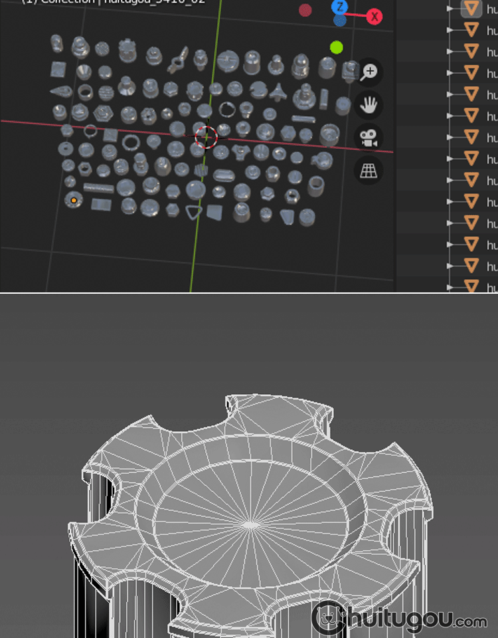The width and height of the screenshot is (498, 638).
Task: Click the green Y axis gizmo dot
Action: pos(337,47)
